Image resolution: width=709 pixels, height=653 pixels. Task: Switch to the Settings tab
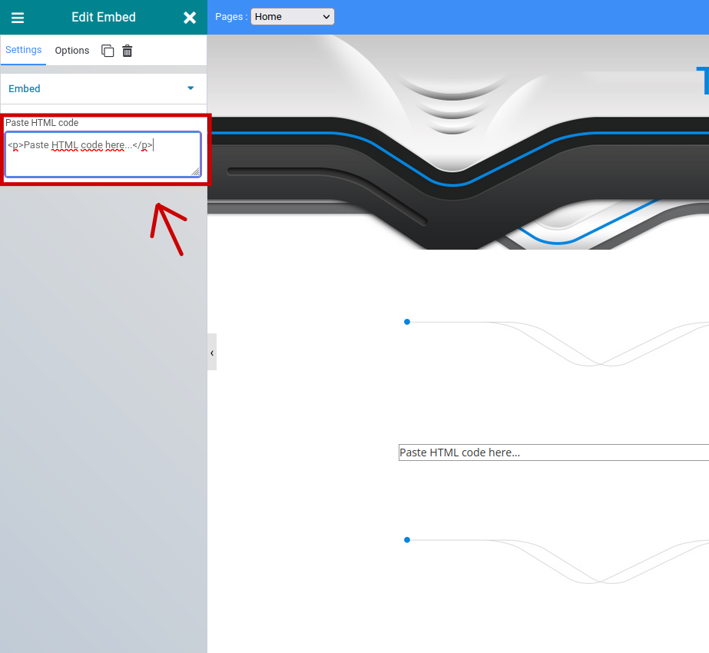point(24,50)
